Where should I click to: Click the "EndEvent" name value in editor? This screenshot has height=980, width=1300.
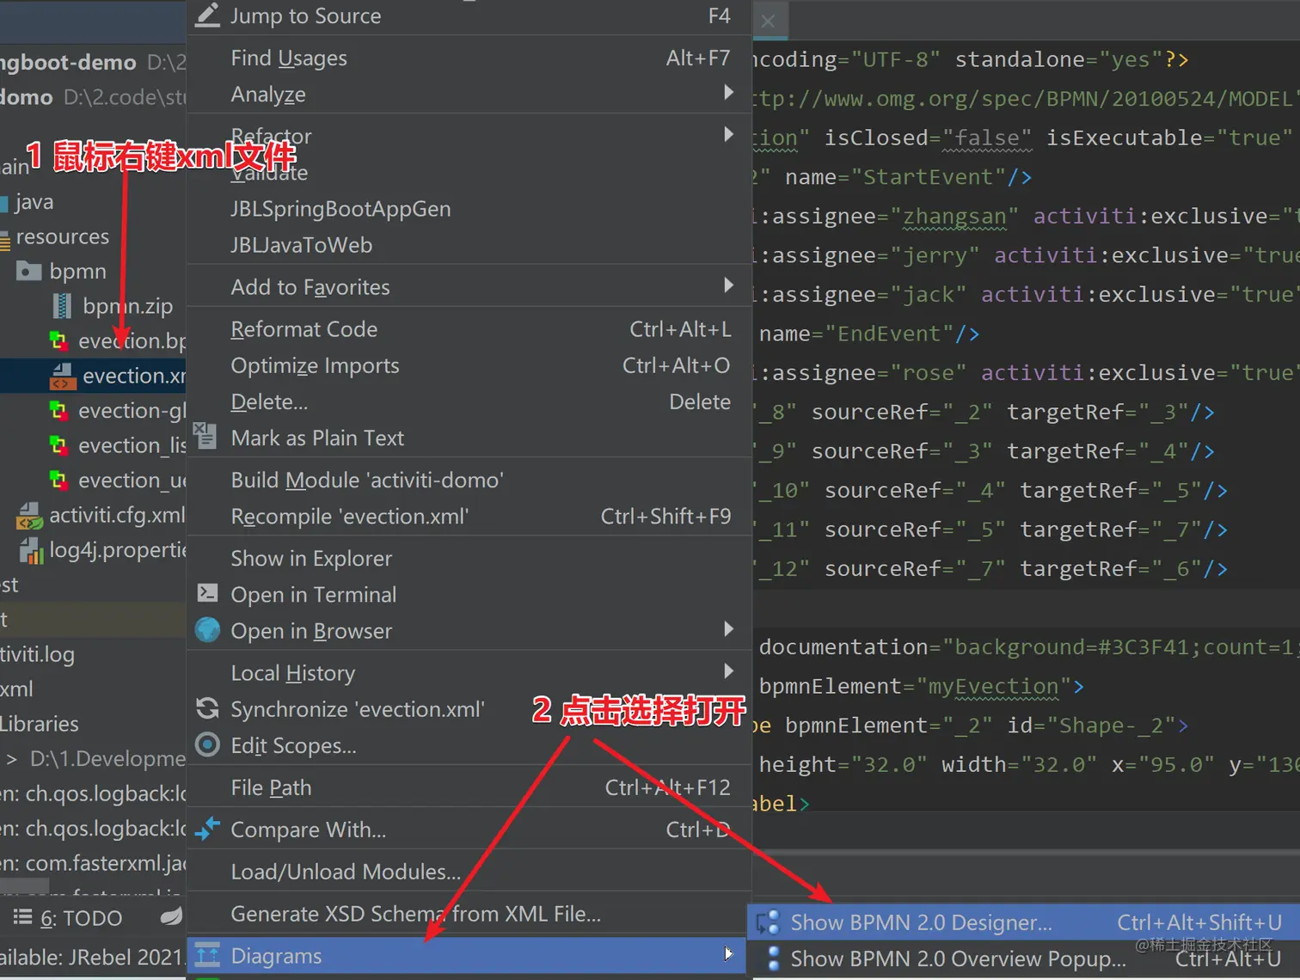point(889,334)
